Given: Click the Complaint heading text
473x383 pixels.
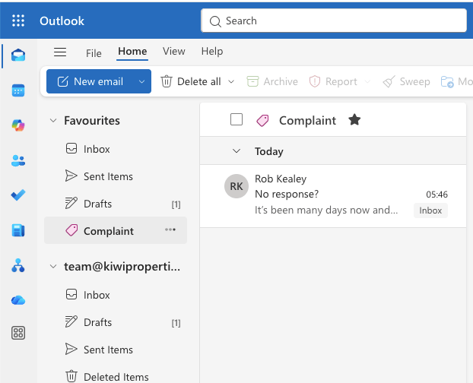Looking at the screenshot, I should pyautogui.click(x=307, y=121).
